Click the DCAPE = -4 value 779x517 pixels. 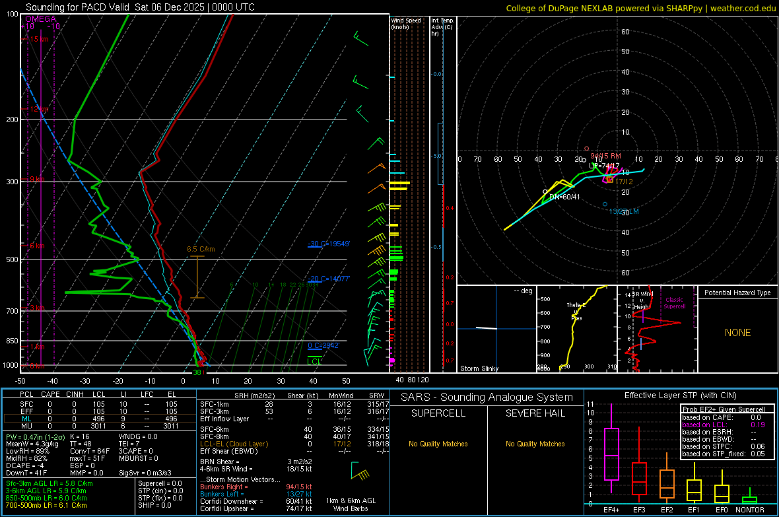(x=25, y=465)
